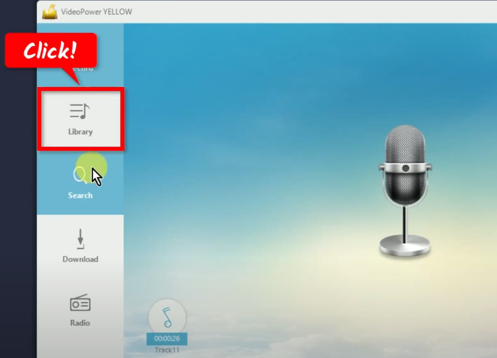
Task: Click the Radio icon in sidebar
Action: (80, 303)
